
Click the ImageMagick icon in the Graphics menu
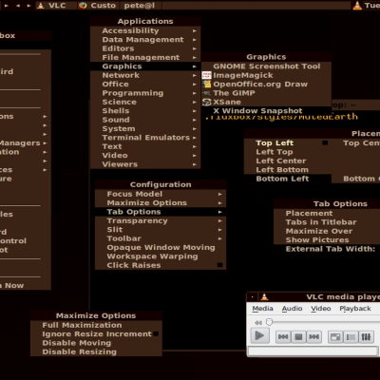tap(206, 75)
